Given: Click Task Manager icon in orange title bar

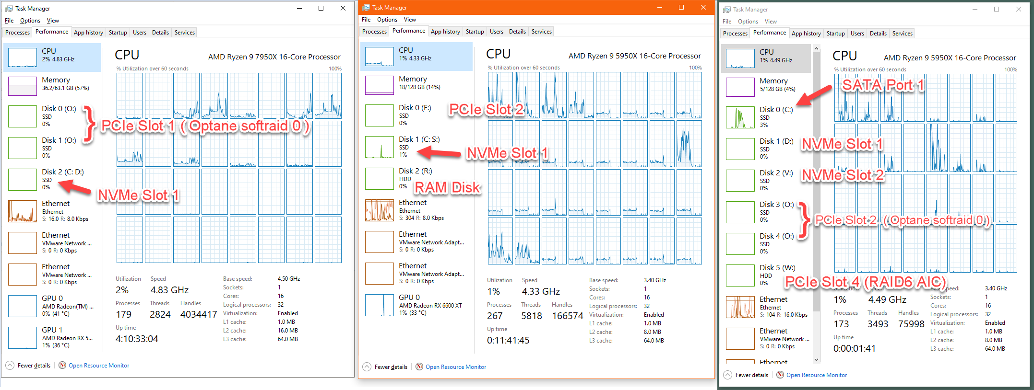Looking at the screenshot, I should [x=366, y=8].
